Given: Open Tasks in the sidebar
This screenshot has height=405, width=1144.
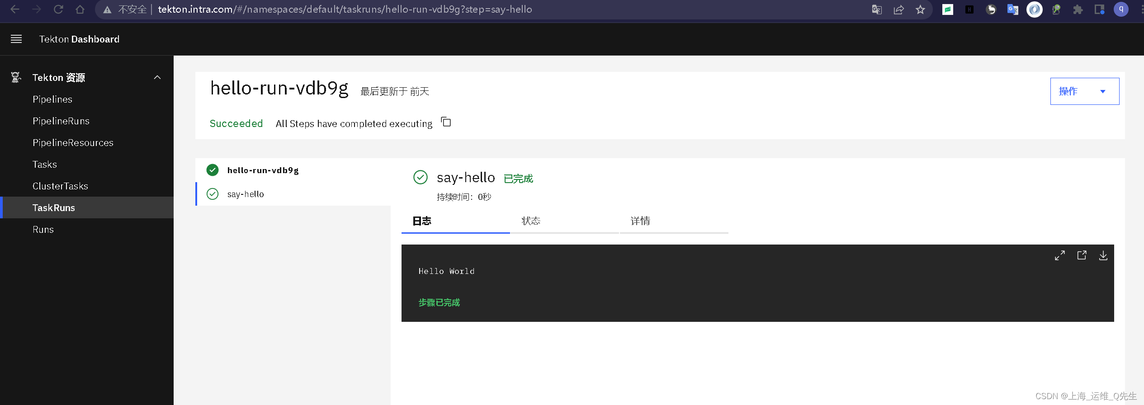Looking at the screenshot, I should 87,164.
